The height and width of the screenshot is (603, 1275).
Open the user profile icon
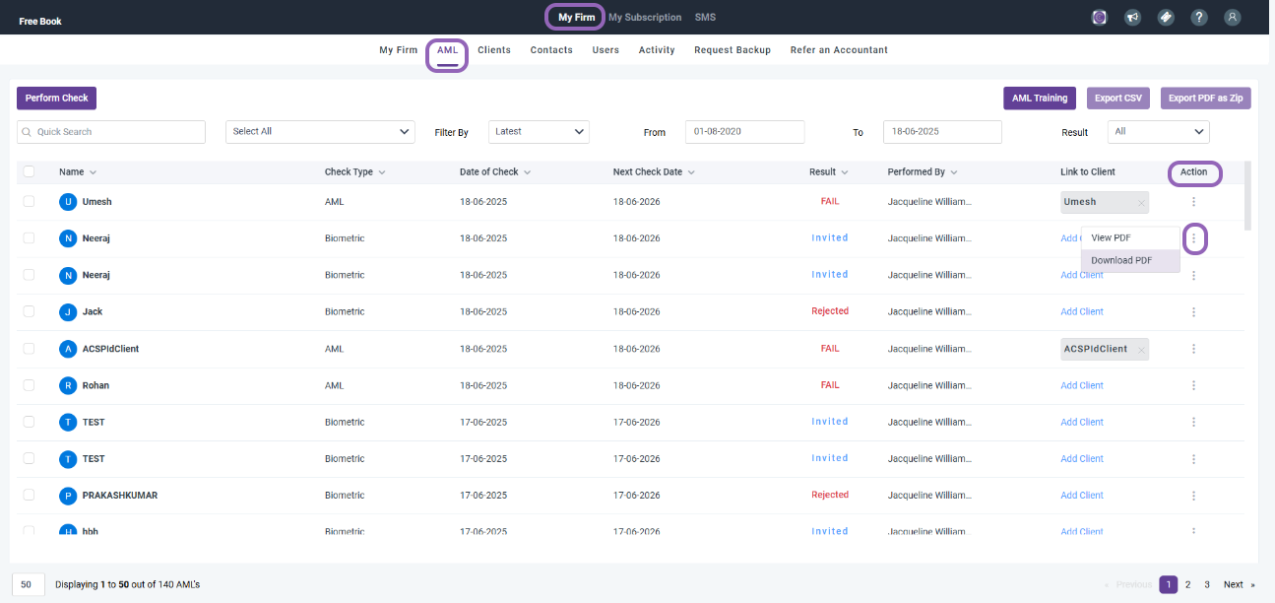pyautogui.click(x=1232, y=18)
